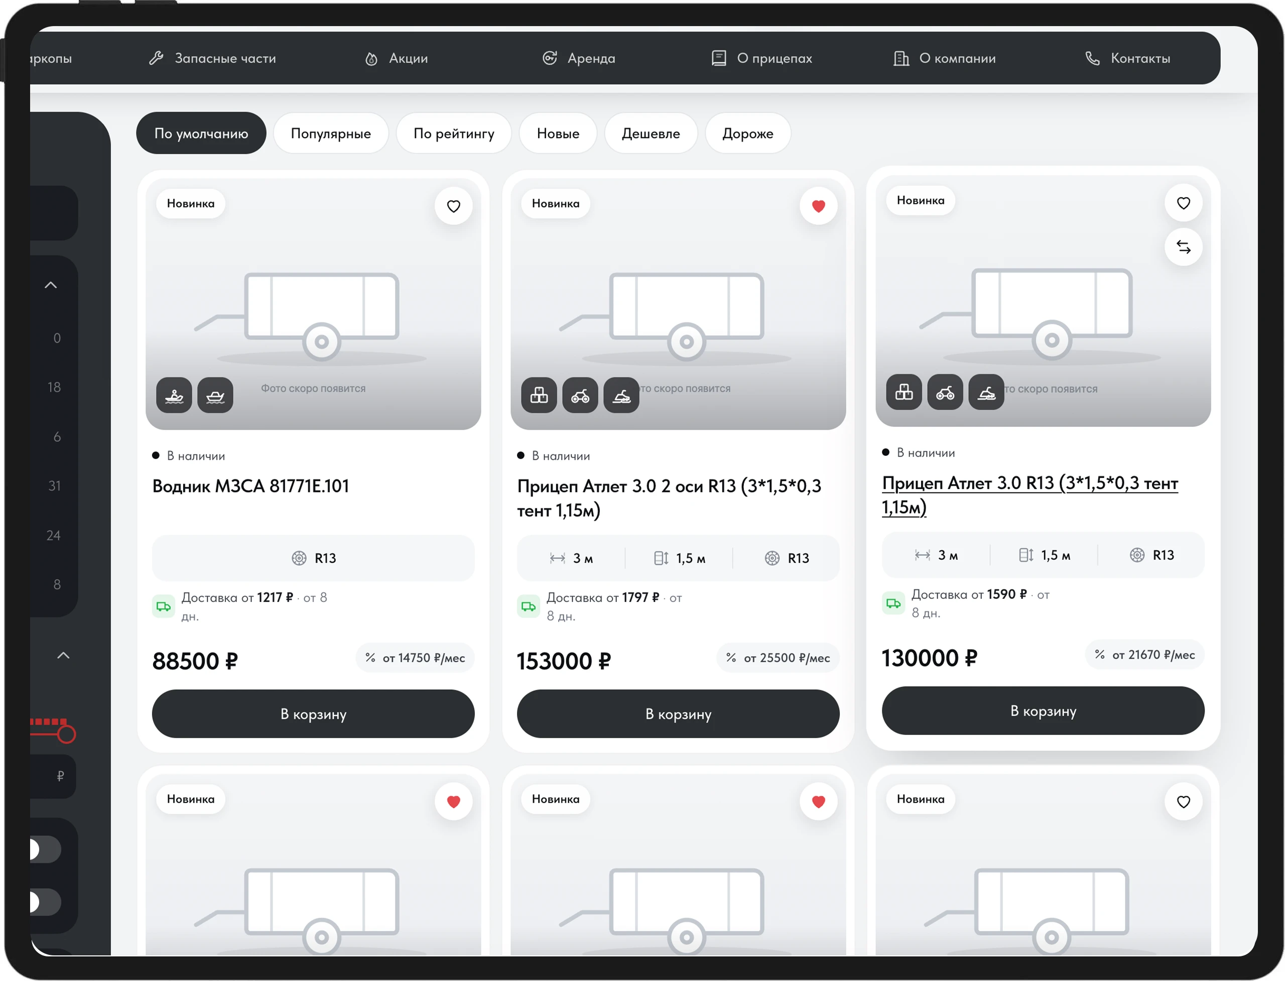Screen dimensions: 1285x981
Task: Unfavorite the second-row middle trailer card
Action: pos(818,802)
